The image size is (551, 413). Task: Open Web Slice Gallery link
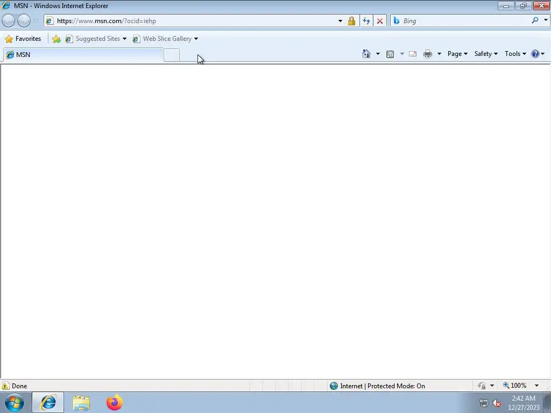pyautogui.click(x=162, y=39)
